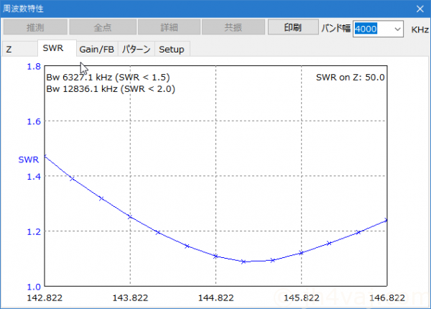Click the 144.822 frequency axis label
Screen dimensions: 431x309
click(x=216, y=297)
